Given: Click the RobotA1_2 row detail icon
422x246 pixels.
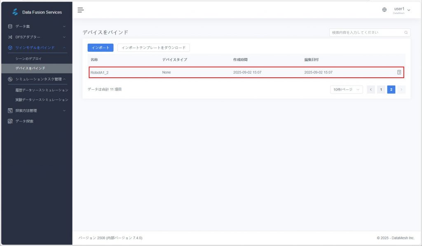Looking at the screenshot, I should [399, 72].
